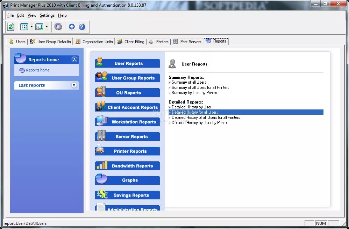Click the bar chart icon on Bandwidth Reports

coord(102,165)
